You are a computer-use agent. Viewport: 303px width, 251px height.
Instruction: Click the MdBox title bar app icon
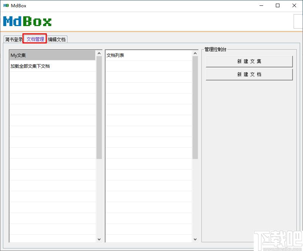pos(6,5)
